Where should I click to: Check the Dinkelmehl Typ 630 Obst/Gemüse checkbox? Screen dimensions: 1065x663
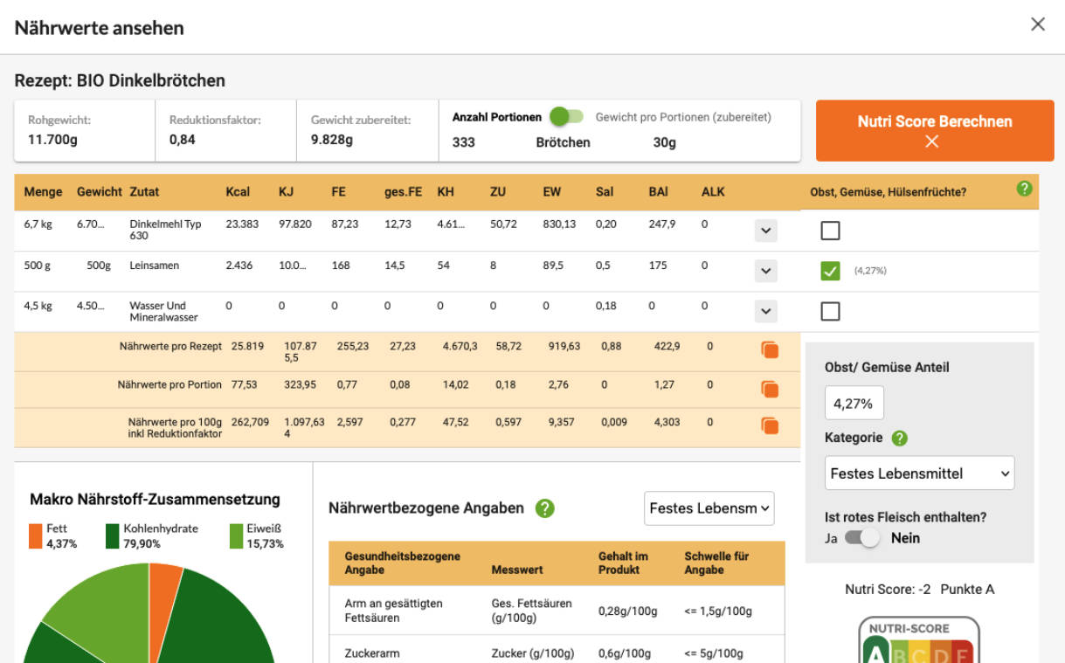point(831,231)
